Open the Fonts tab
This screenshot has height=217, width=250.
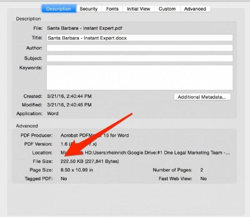tap(112, 9)
